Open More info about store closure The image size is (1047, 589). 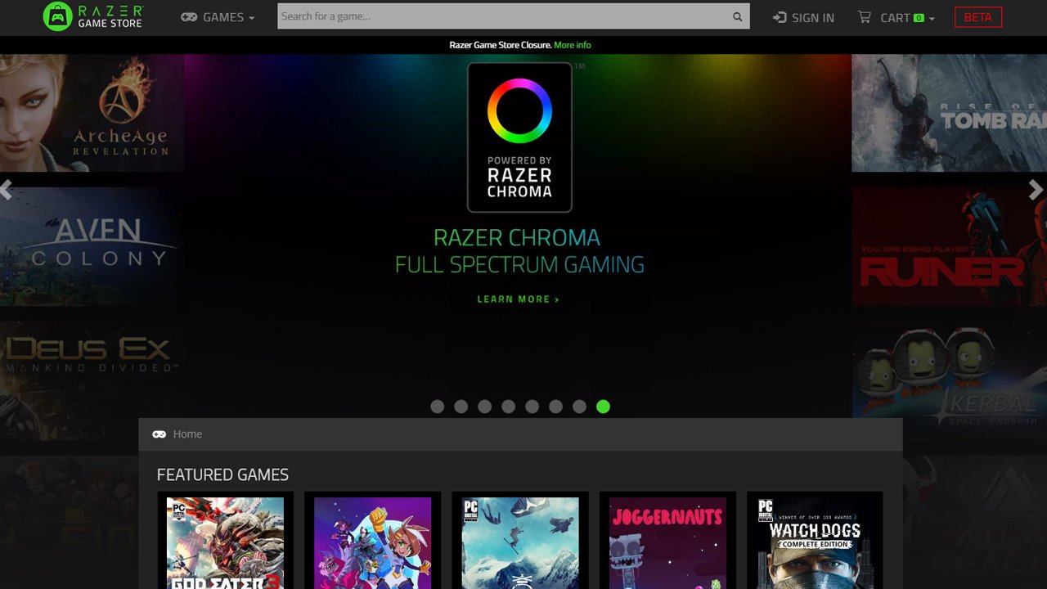coord(573,44)
